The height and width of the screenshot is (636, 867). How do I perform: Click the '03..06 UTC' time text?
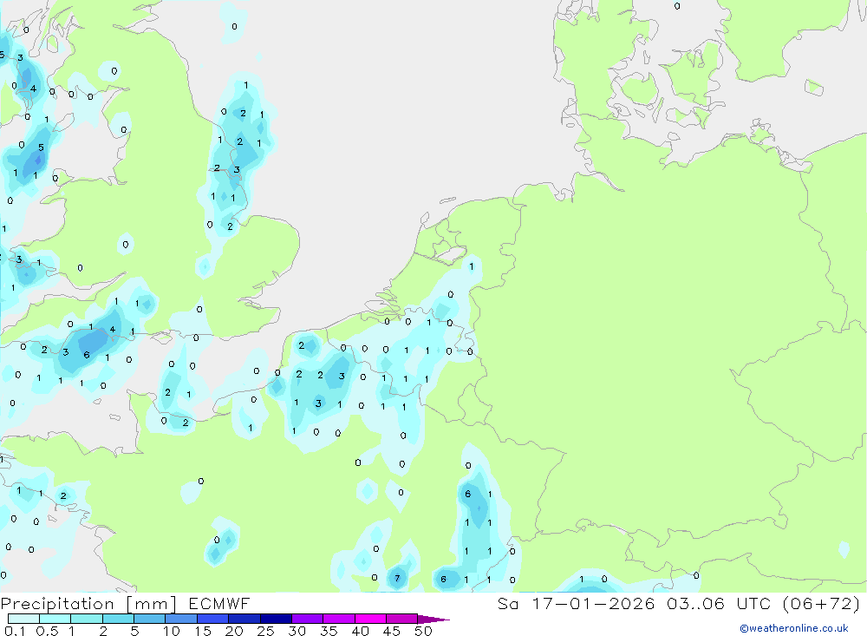coord(720,604)
